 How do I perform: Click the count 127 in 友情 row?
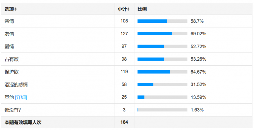pyautogui.click(x=124, y=34)
